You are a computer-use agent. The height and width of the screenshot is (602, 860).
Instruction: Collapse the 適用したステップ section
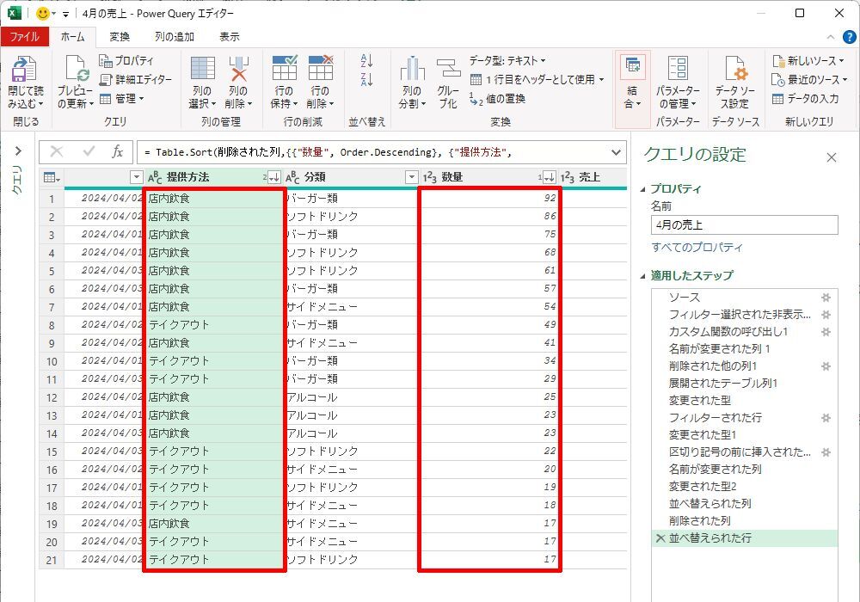pyautogui.click(x=645, y=276)
